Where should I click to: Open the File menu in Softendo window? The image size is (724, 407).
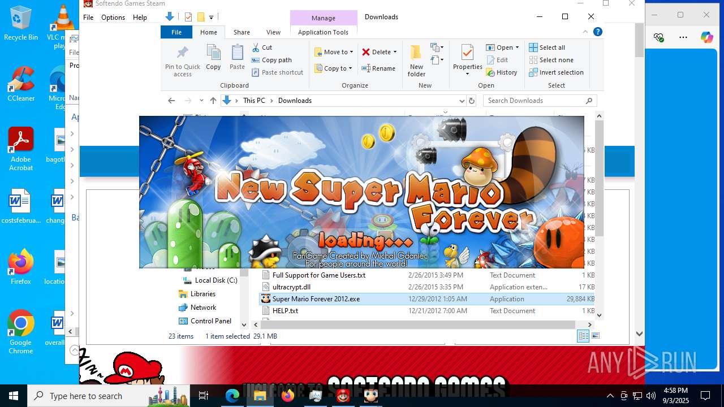[88, 18]
